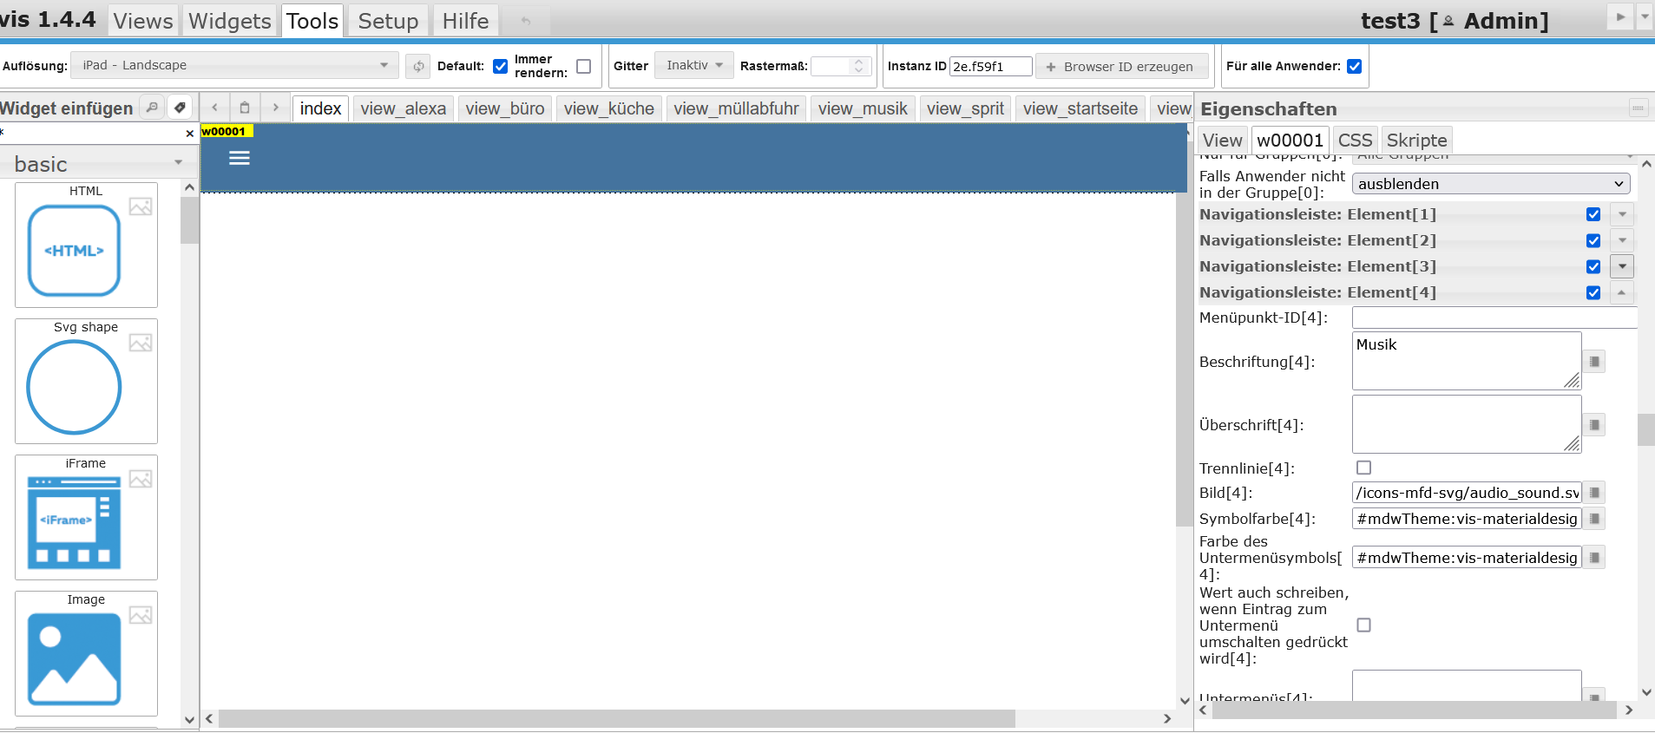The height and width of the screenshot is (733, 1655).
Task: Switch to the view_müllabfuhr tab
Action: point(736,108)
